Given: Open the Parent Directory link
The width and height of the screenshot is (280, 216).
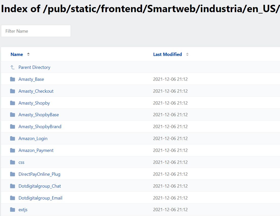Looking at the screenshot, I should click(x=34, y=67).
